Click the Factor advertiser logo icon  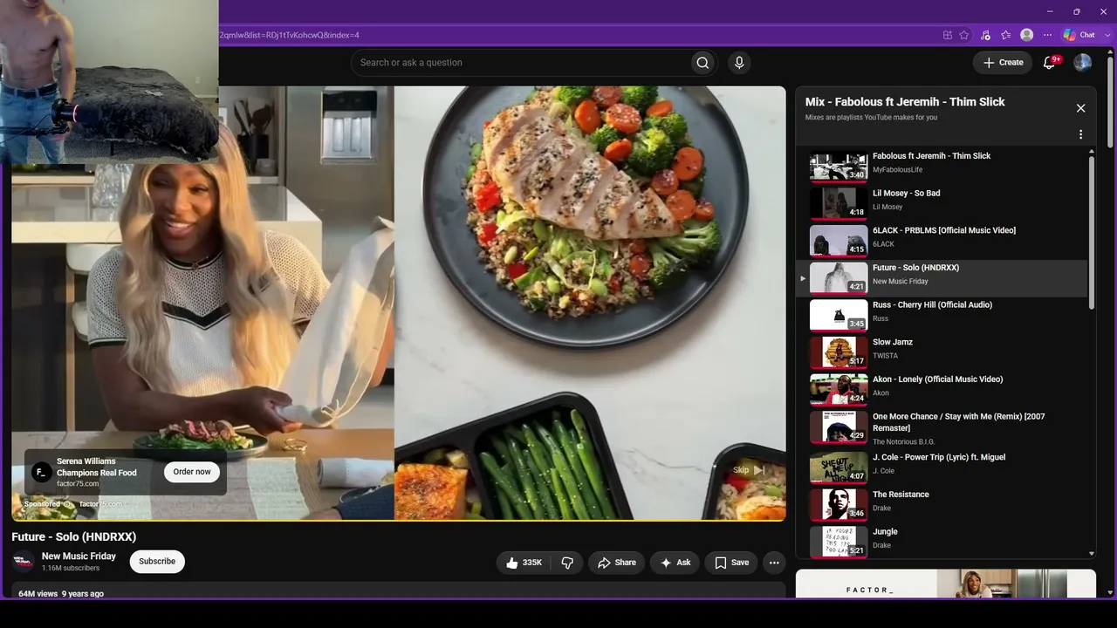point(41,472)
